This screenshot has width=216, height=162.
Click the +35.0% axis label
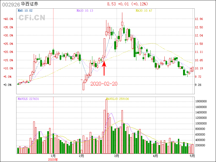tap(8, 27)
